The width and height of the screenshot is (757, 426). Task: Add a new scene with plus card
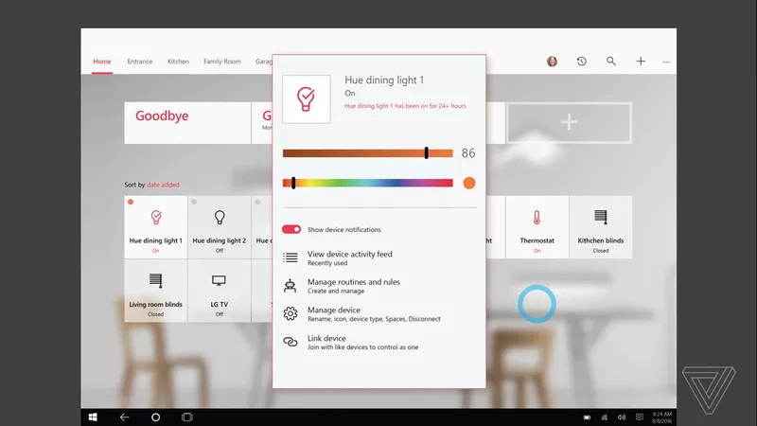tap(569, 123)
